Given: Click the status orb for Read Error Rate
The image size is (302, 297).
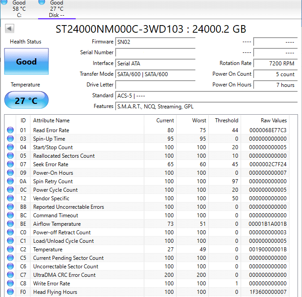Looking at the screenshot, I should [x=10, y=130].
